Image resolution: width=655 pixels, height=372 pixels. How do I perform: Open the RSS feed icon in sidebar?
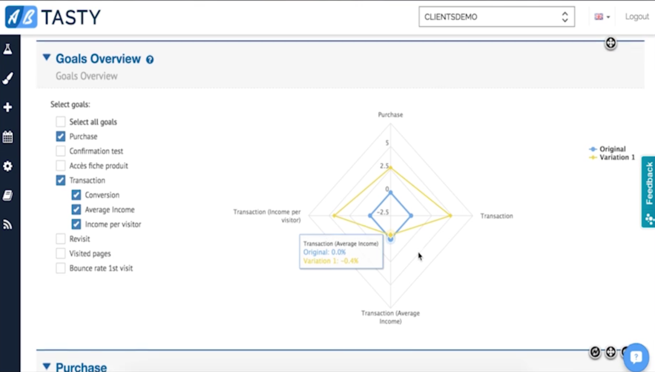coord(8,225)
